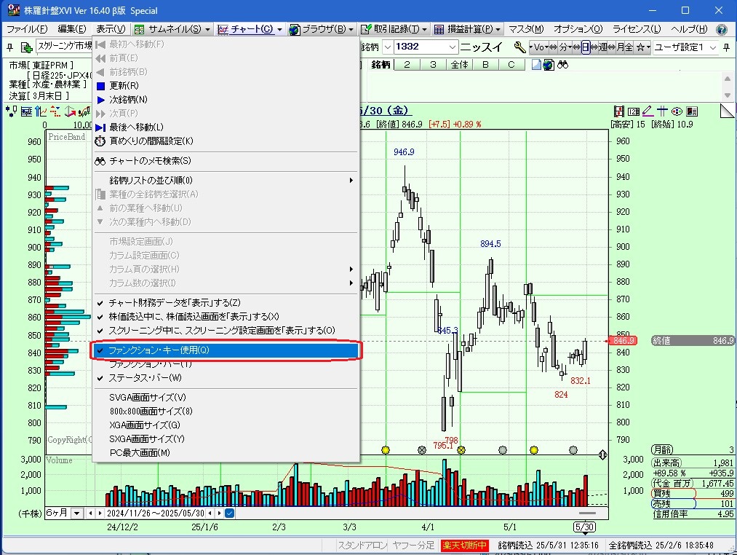The width and height of the screenshot is (737, 555).
Task: Open チャートのメモ検索(S) memo search
Action: (x=226, y=161)
